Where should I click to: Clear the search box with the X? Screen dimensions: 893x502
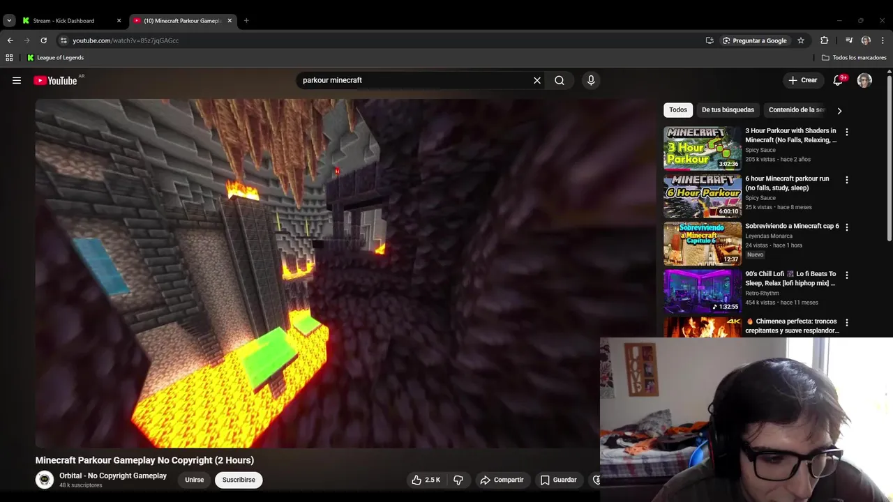pyautogui.click(x=537, y=80)
